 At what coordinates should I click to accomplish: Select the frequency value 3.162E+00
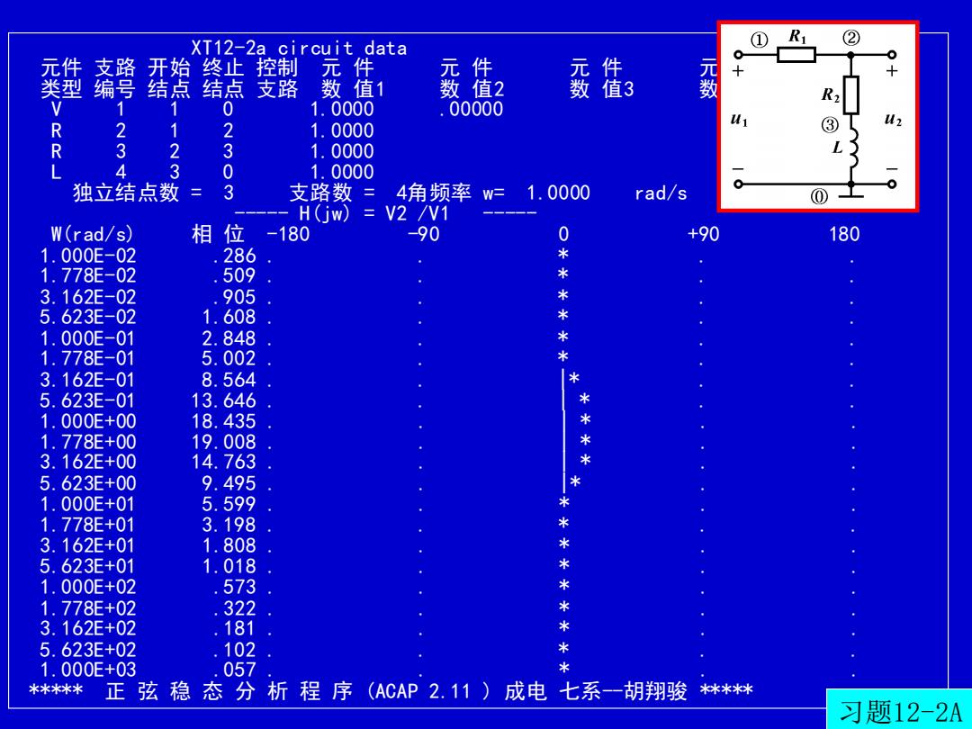coord(88,463)
